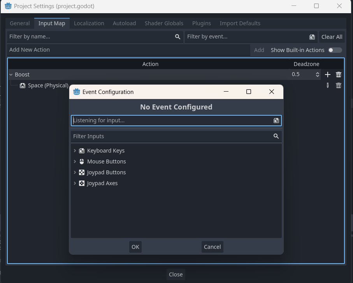This screenshot has width=353, height=283.
Task: Collapse the Boost action row
Action: 11,75
